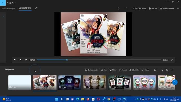The width and height of the screenshot is (181, 102).
Task: Open the weather widget showing 27°C
Action: coord(7,99)
